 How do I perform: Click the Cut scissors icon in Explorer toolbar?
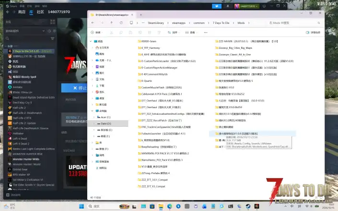click(x=111, y=33)
